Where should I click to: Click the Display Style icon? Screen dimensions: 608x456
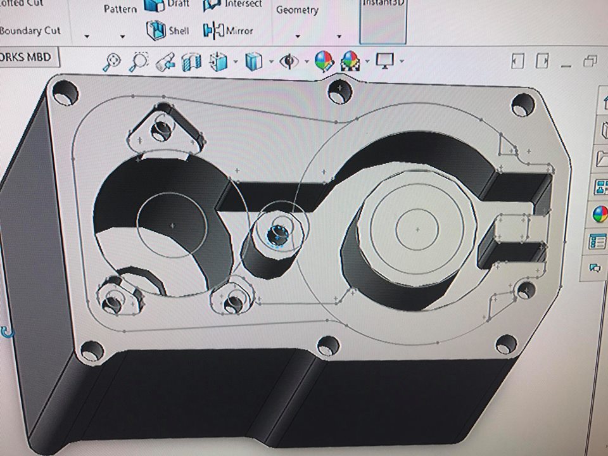pos(253,61)
